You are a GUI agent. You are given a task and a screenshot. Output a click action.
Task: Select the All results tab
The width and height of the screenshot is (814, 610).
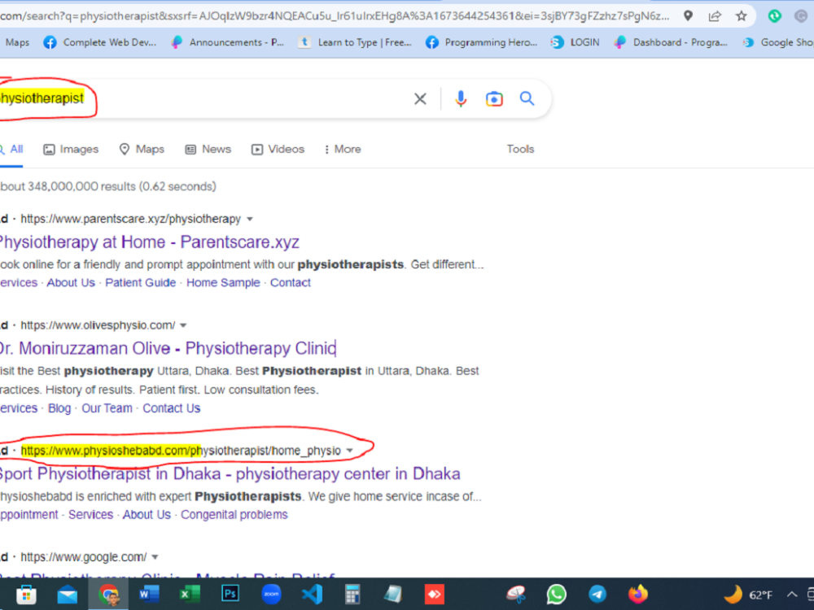(11, 150)
